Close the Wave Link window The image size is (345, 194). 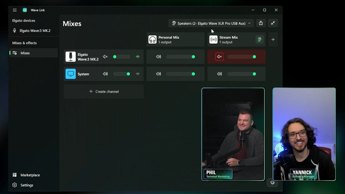tap(276, 10)
